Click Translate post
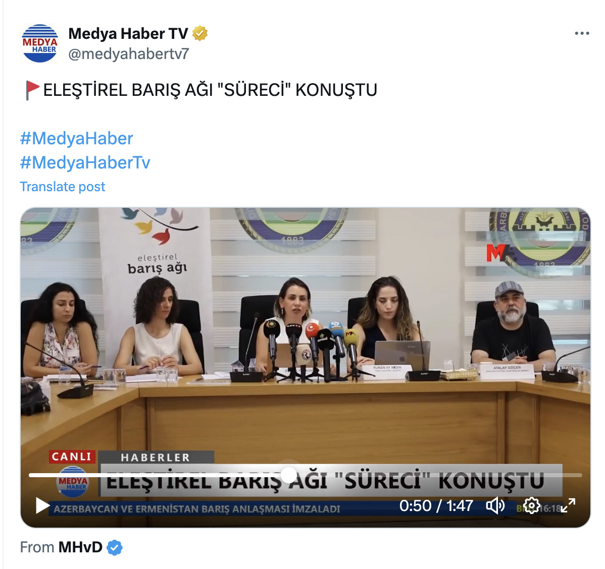Image resolution: width=605 pixels, height=569 pixels. (x=63, y=187)
